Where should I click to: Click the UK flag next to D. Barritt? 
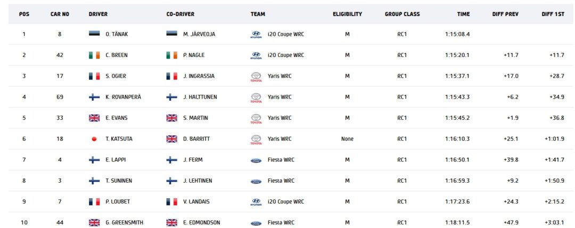click(x=171, y=139)
